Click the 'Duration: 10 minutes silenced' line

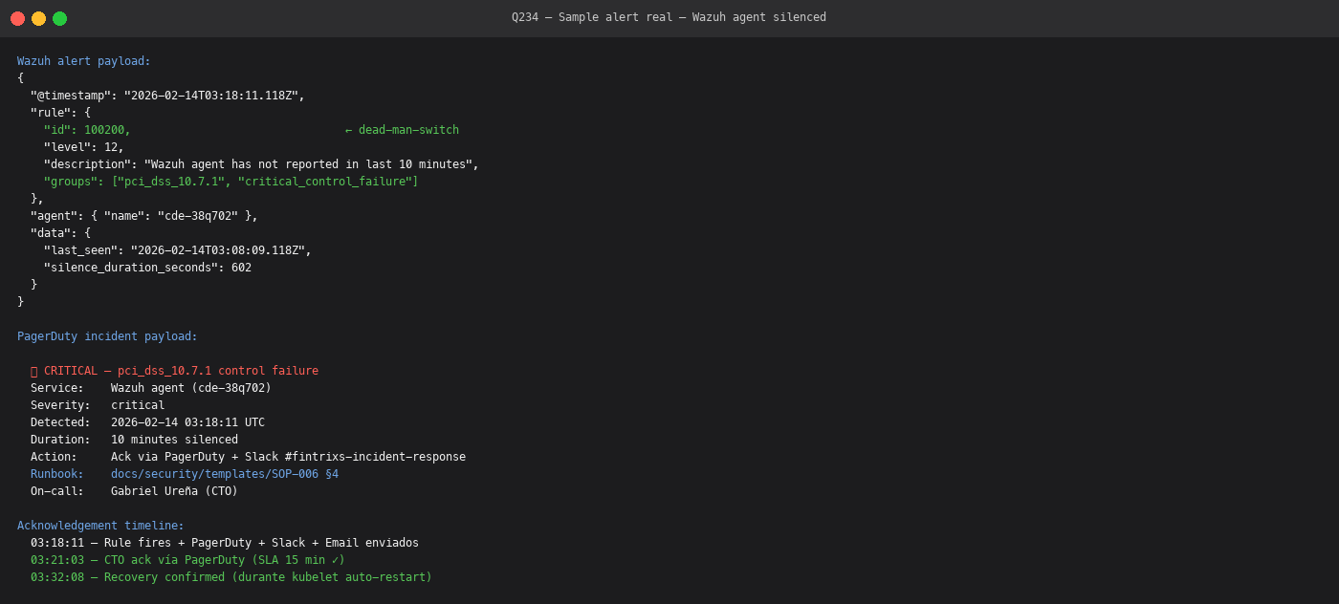[134, 440]
